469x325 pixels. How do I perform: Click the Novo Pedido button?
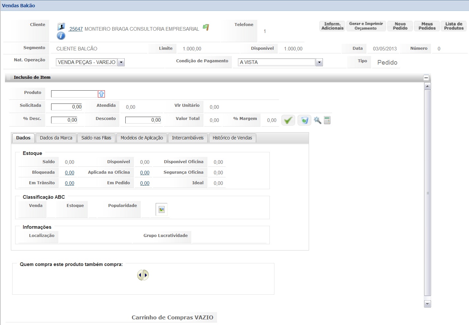(x=400, y=26)
